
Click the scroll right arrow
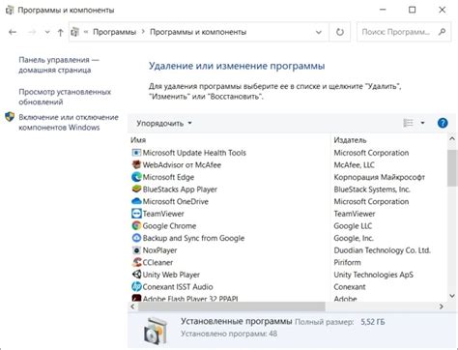tap(442, 306)
